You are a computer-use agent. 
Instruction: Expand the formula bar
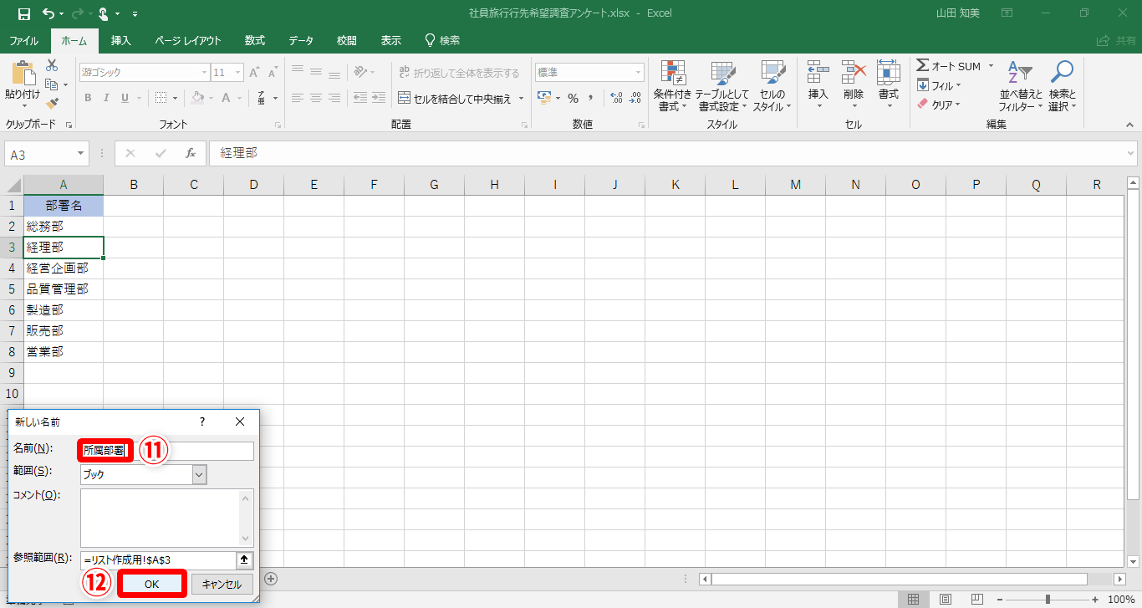(1131, 154)
